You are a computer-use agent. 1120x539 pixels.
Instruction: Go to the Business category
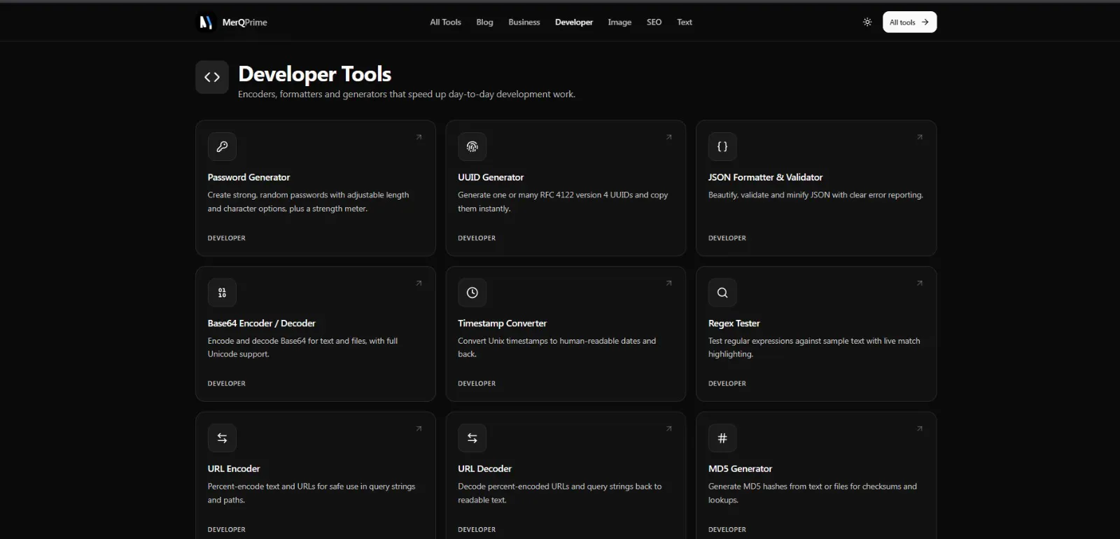[x=524, y=22]
